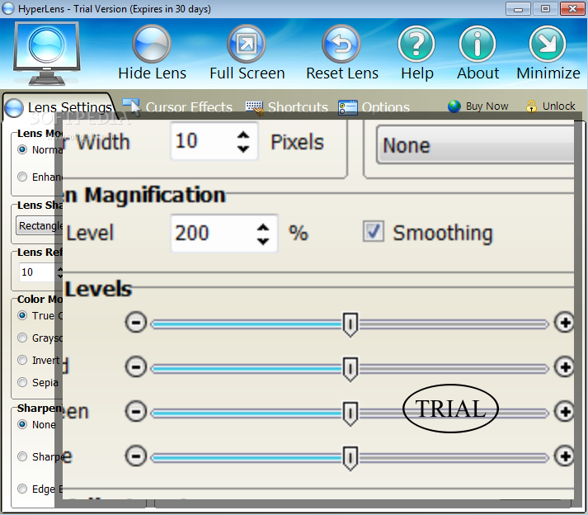The width and height of the screenshot is (588, 515).
Task: Click the second Levels slider thumb
Action: (x=350, y=369)
